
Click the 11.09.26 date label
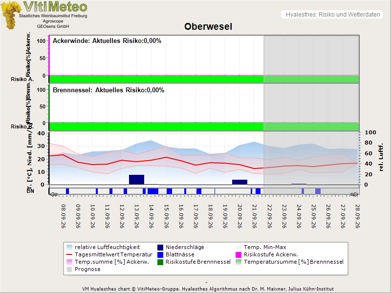coord(108,216)
